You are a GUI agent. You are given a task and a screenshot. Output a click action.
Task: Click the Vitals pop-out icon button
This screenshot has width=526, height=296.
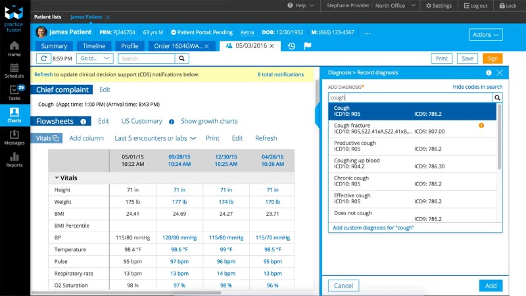point(56,138)
